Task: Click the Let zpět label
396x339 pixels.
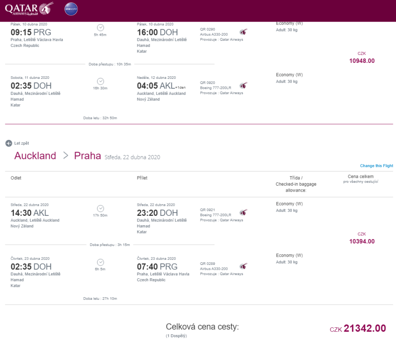Action: [22, 143]
